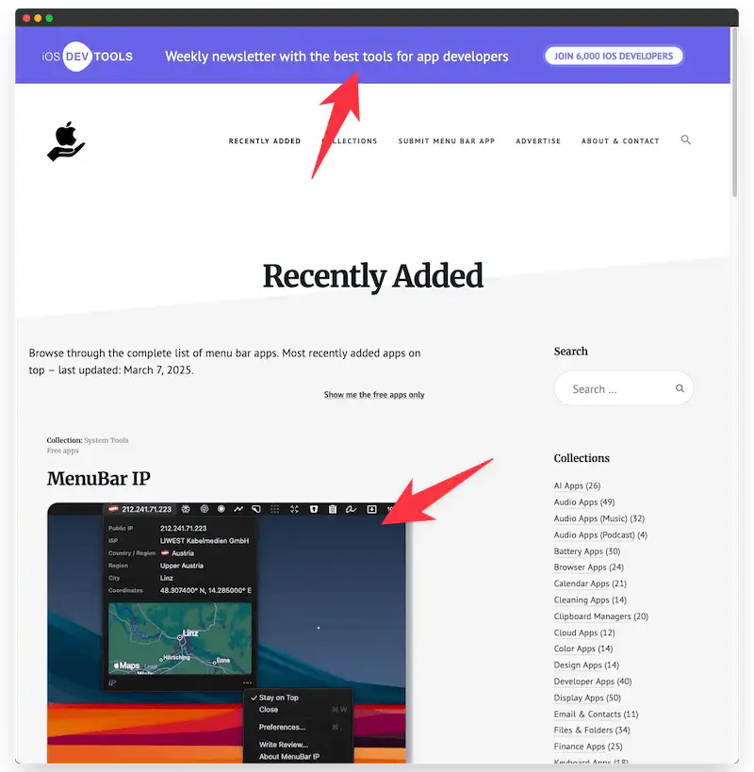The height and width of the screenshot is (772, 754).
Task: Follow the Show me the free apps only link
Action: coord(374,395)
